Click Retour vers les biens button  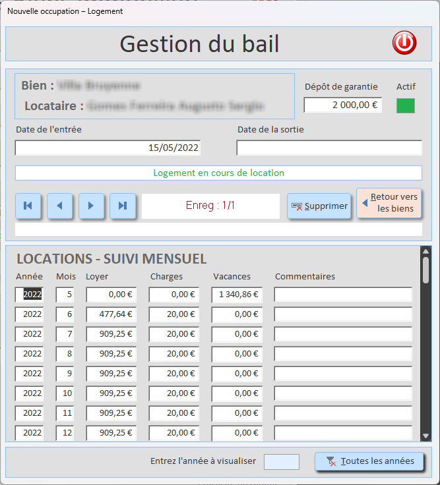pyautogui.click(x=389, y=203)
